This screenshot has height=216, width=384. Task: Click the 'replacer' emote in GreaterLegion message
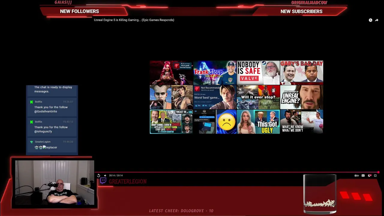pyautogui.click(x=50, y=147)
